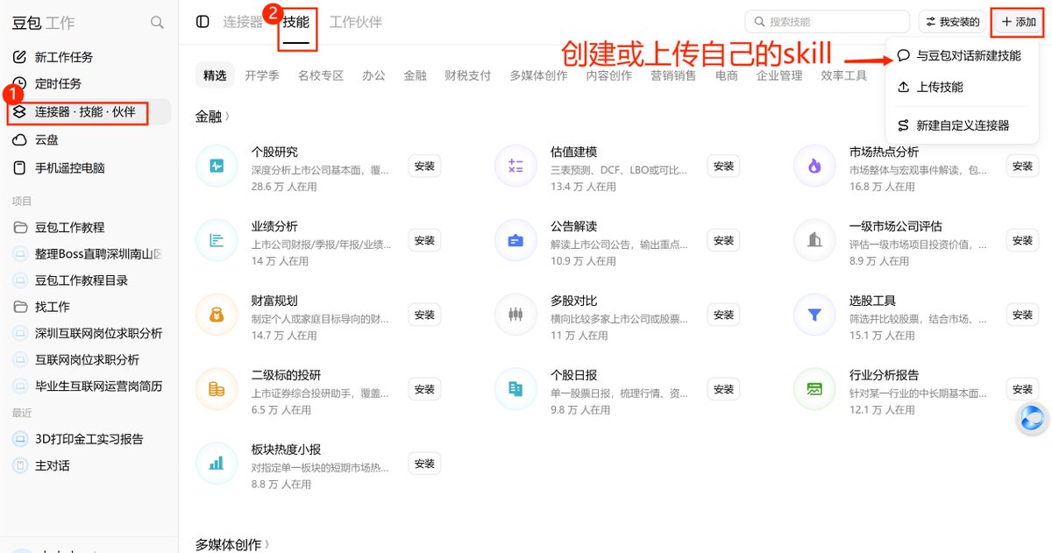The image size is (1052, 553).
Task: Open the 3D打印金工实习报告 recent item
Action: pos(89,439)
